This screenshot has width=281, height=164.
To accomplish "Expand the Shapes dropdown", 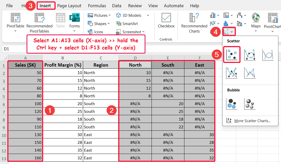I will [x=99, y=24].
